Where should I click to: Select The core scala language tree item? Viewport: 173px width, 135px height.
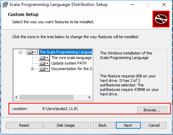coord(71,58)
